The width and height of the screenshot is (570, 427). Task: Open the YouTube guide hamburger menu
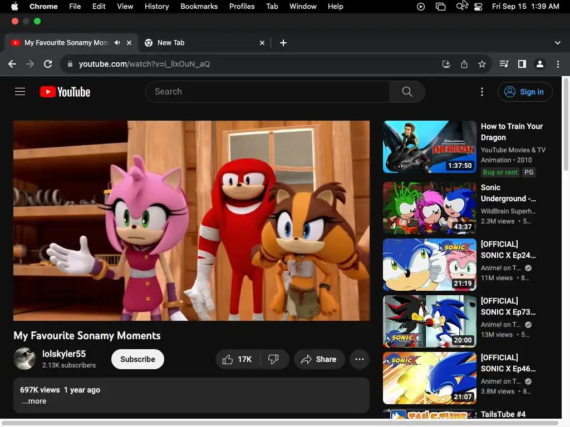pos(20,92)
